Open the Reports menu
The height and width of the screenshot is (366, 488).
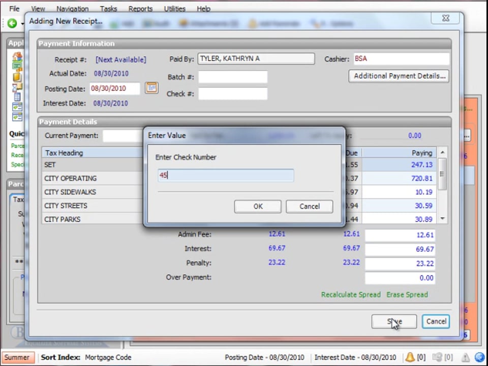pos(140,9)
